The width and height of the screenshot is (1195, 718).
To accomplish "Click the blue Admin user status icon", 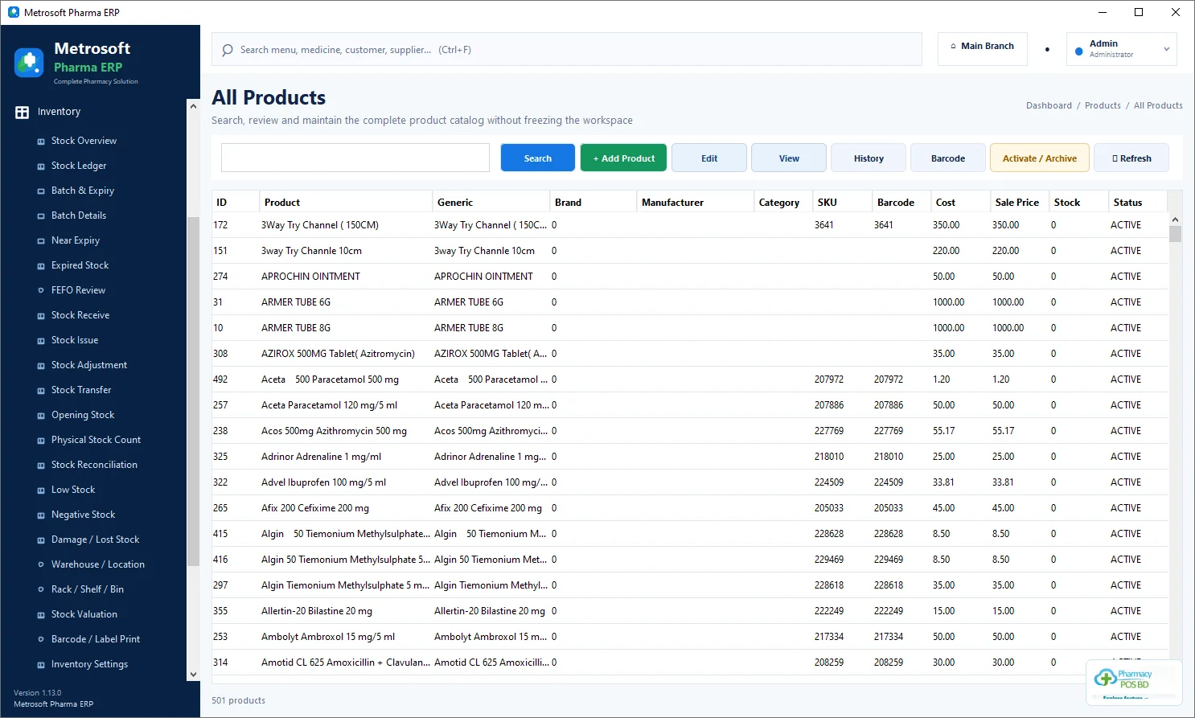I will point(1079,51).
